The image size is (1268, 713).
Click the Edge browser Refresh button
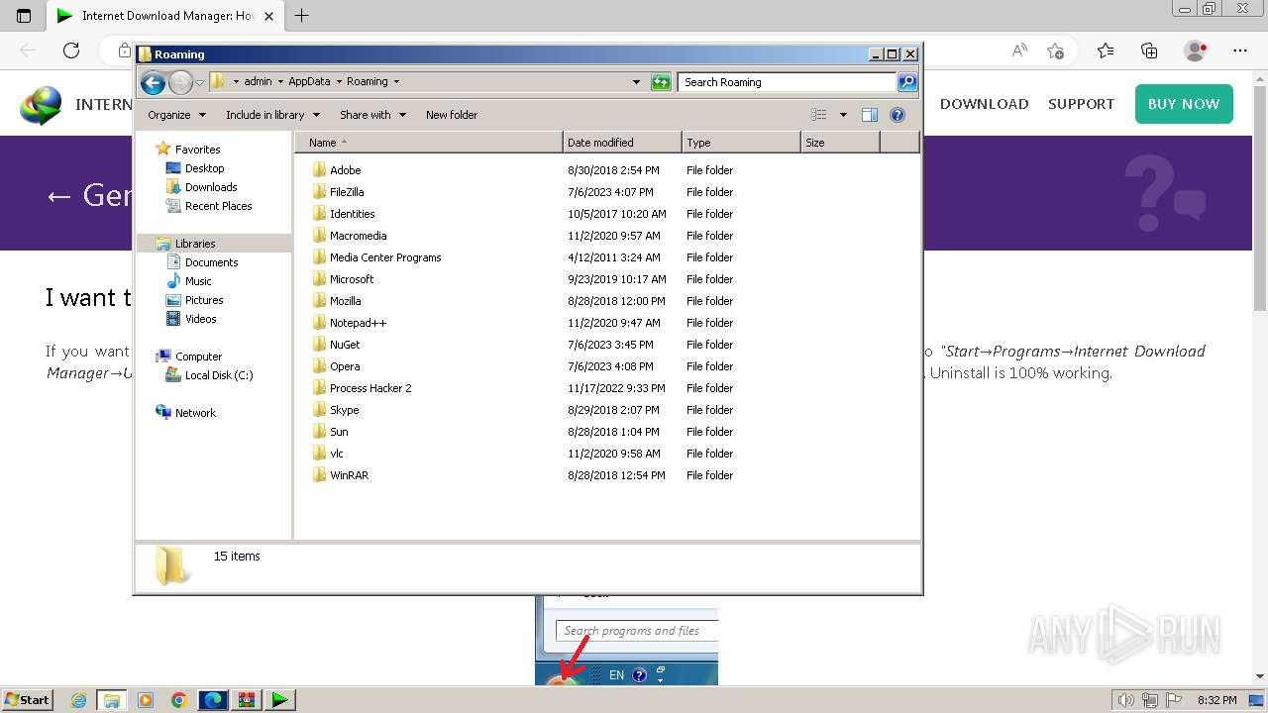click(71, 51)
